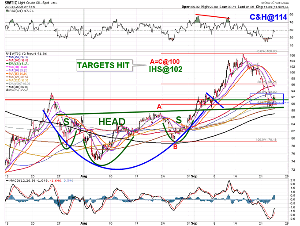Click the 'High 92.89' value
Screen dimensions: 300x226
point(210,7)
